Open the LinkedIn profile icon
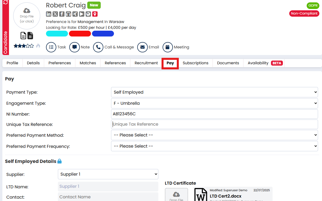322x201 pixels. click(x=49, y=14)
